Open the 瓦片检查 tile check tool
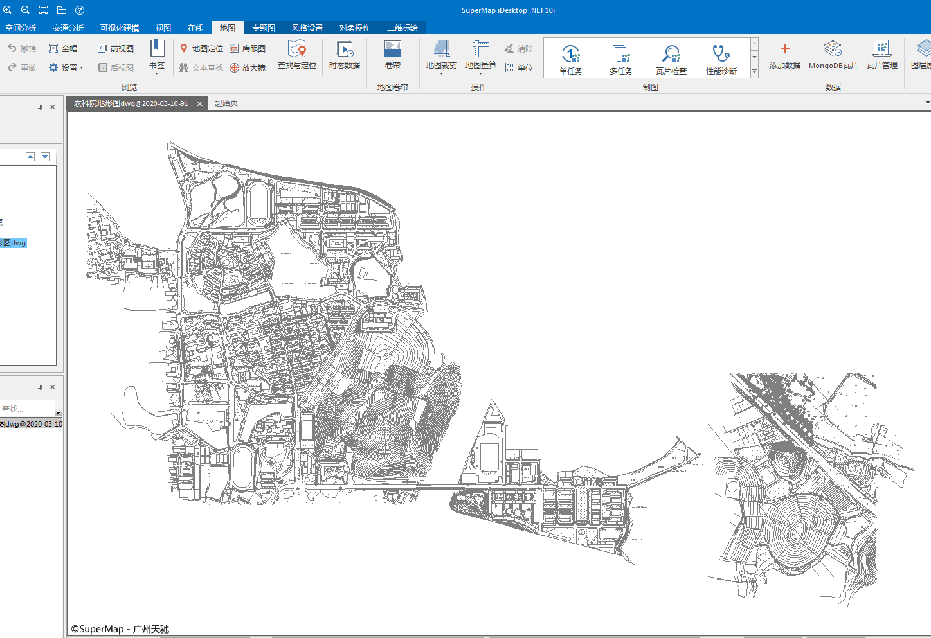Screen dimensions: 931x638 click(x=671, y=59)
